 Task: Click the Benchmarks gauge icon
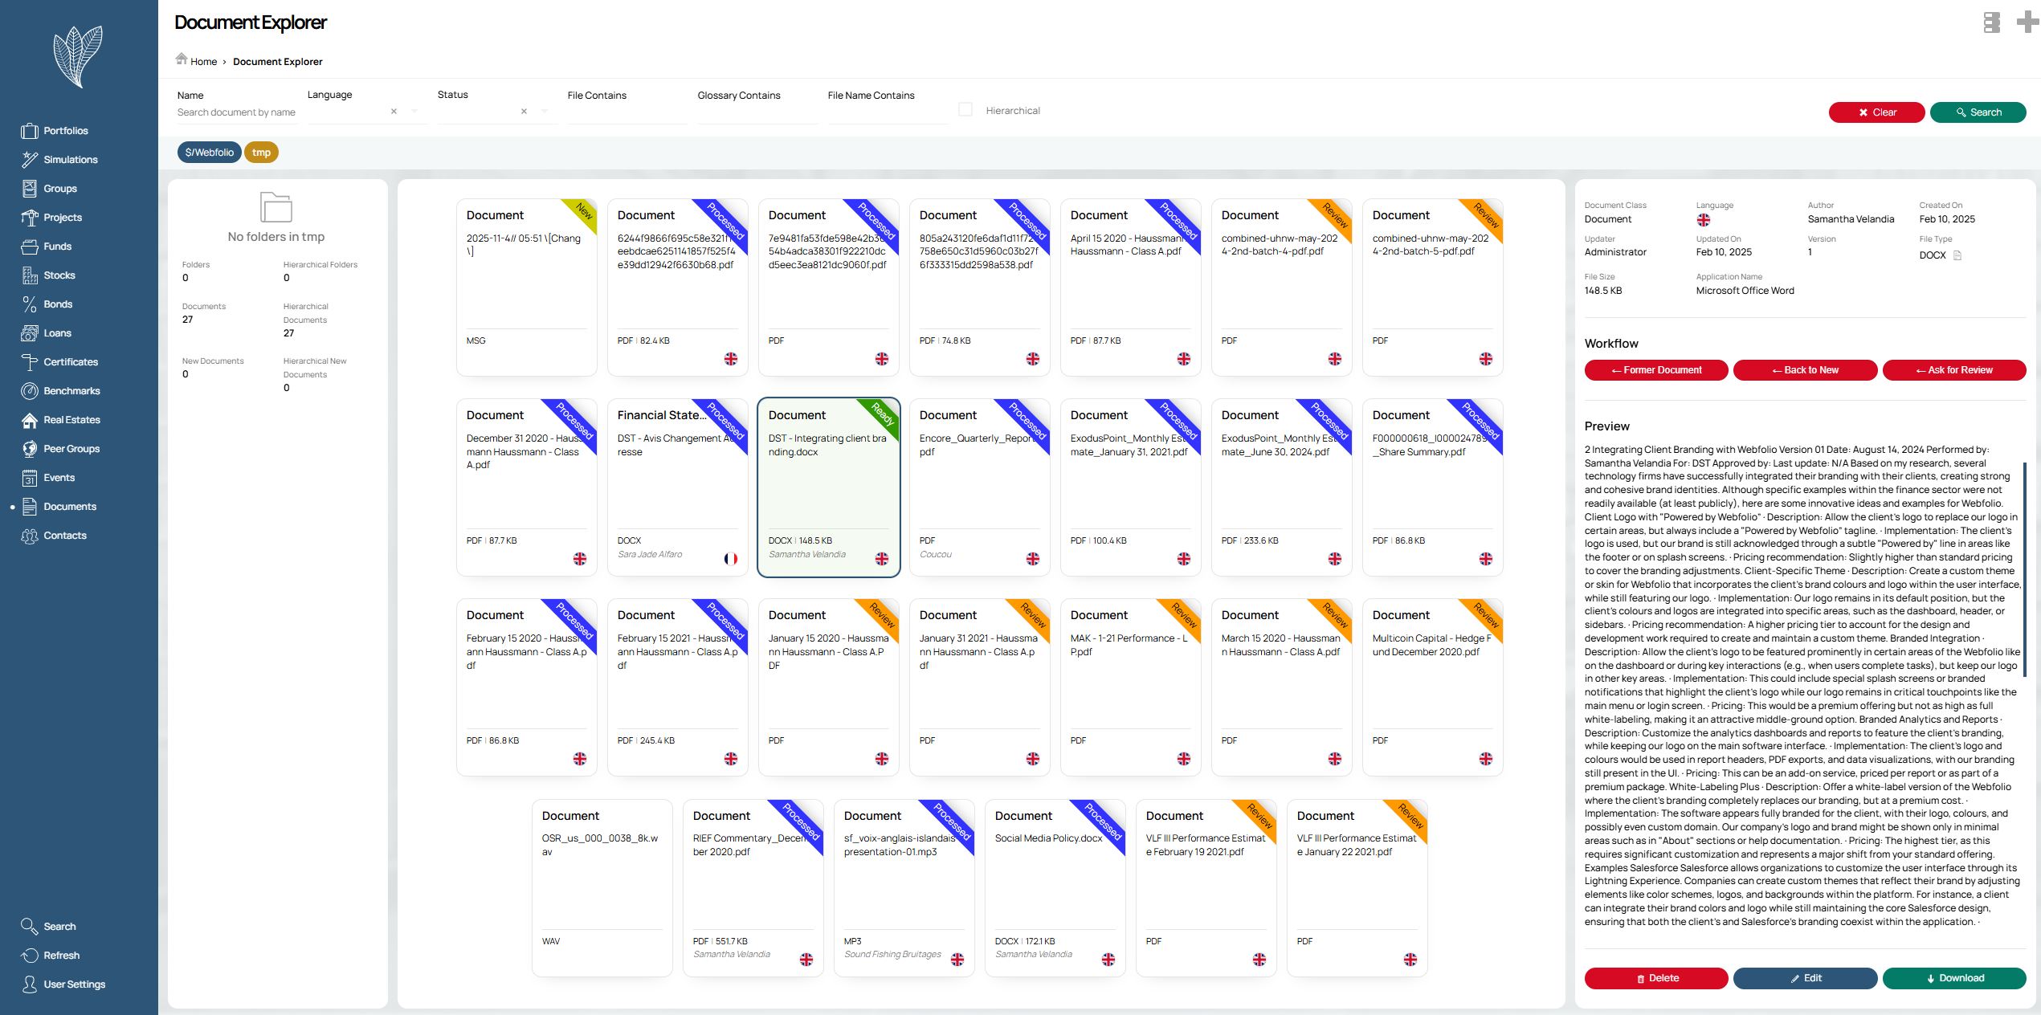point(30,391)
